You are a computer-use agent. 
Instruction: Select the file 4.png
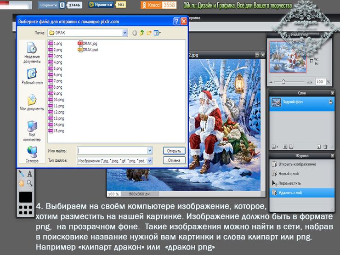[x=55, y=62]
